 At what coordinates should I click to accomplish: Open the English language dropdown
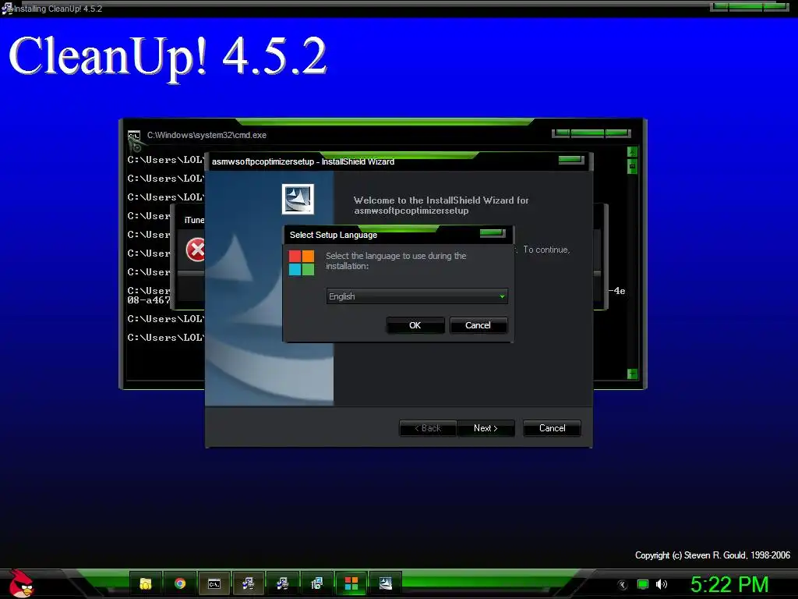click(417, 296)
